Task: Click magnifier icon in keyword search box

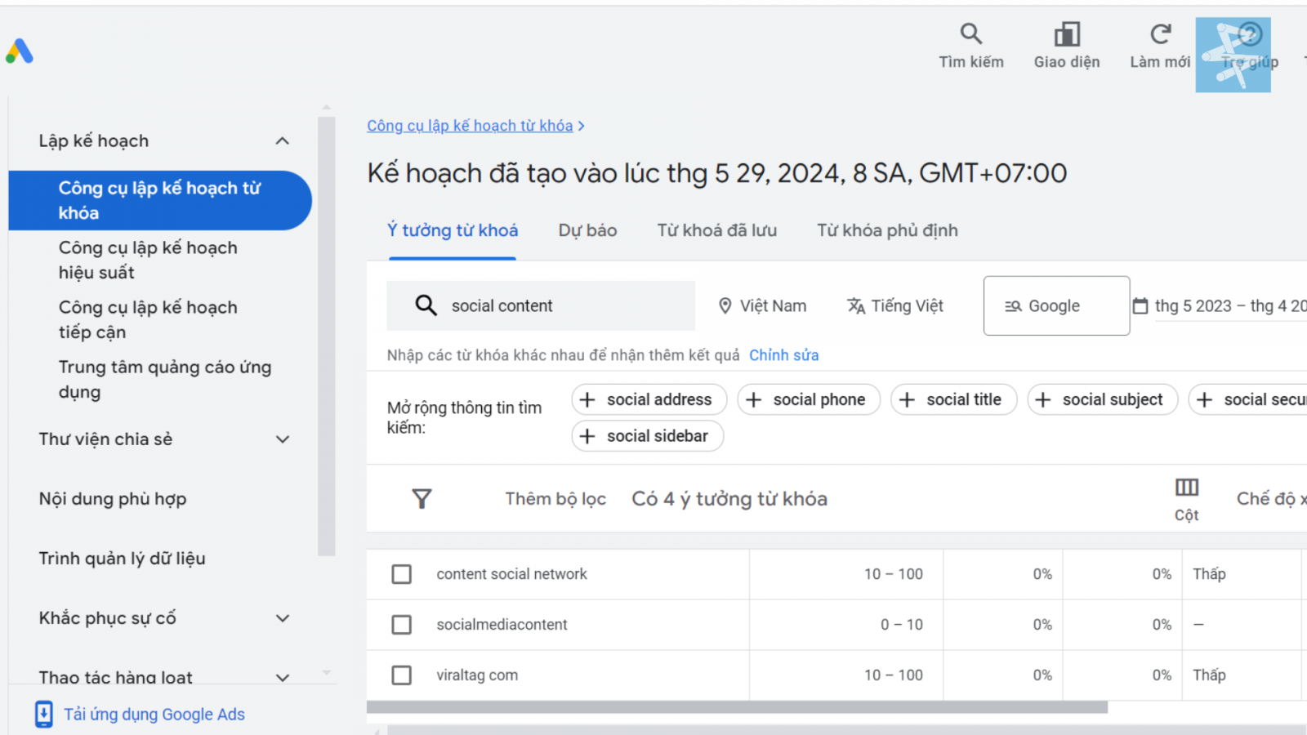Action: click(x=426, y=305)
